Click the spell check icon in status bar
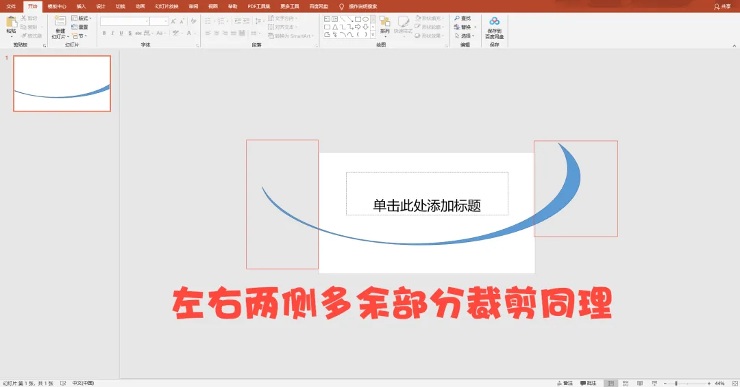740x387 pixels. point(63,383)
